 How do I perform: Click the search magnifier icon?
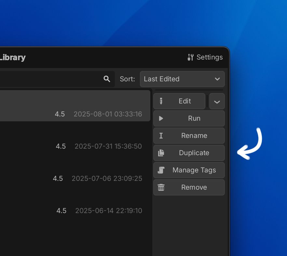click(x=107, y=79)
